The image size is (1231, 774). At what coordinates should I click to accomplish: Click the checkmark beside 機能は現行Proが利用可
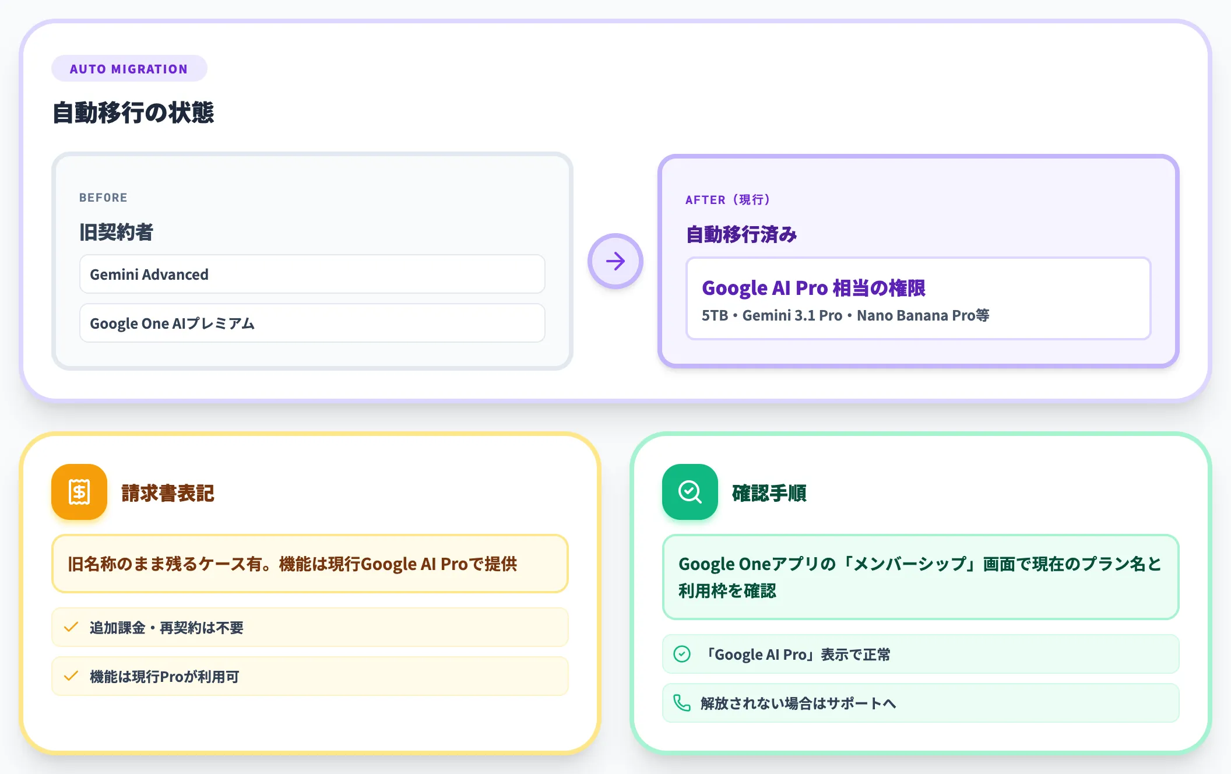click(71, 676)
